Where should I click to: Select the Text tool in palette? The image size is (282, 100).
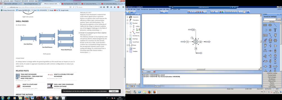(275, 30)
